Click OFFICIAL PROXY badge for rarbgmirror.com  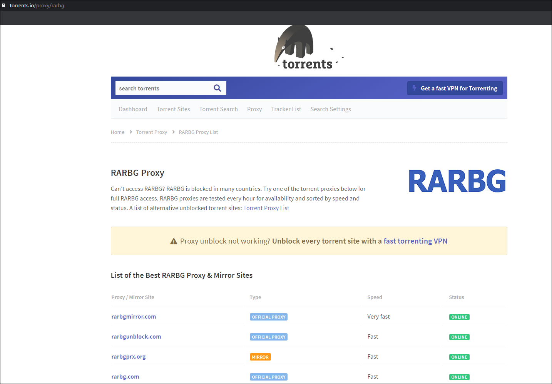click(269, 317)
